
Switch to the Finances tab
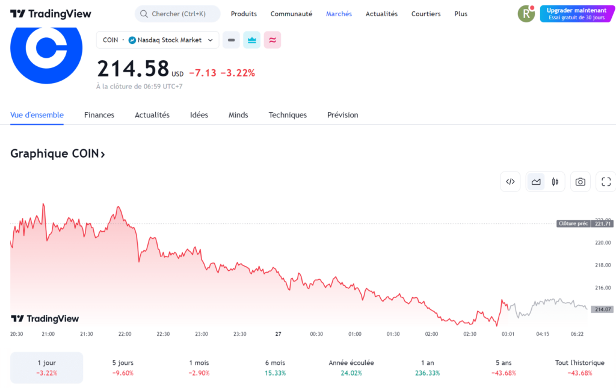click(x=99, y=114)
